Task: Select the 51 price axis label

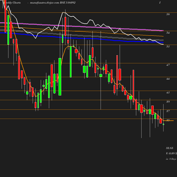Action: [168, 46]
